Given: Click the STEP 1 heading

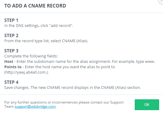Looking at the screenshot, I should click(x=11, y=20).
